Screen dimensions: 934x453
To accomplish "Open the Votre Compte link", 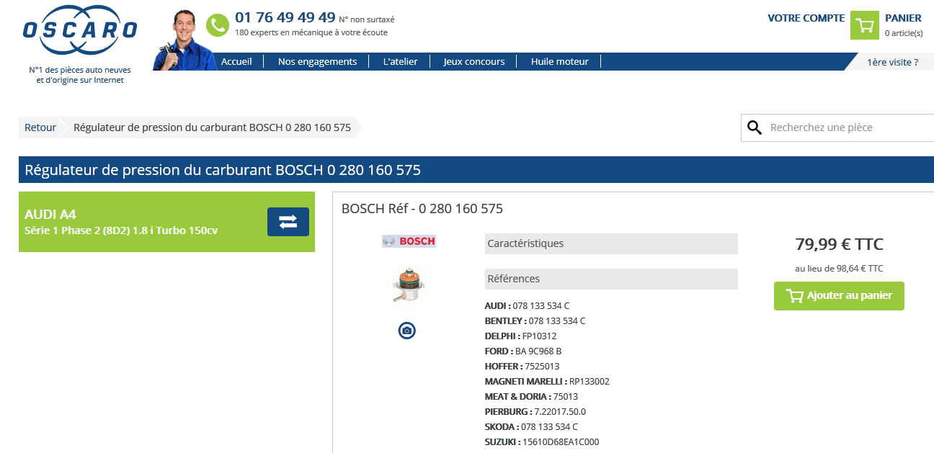I will point(806,18).
